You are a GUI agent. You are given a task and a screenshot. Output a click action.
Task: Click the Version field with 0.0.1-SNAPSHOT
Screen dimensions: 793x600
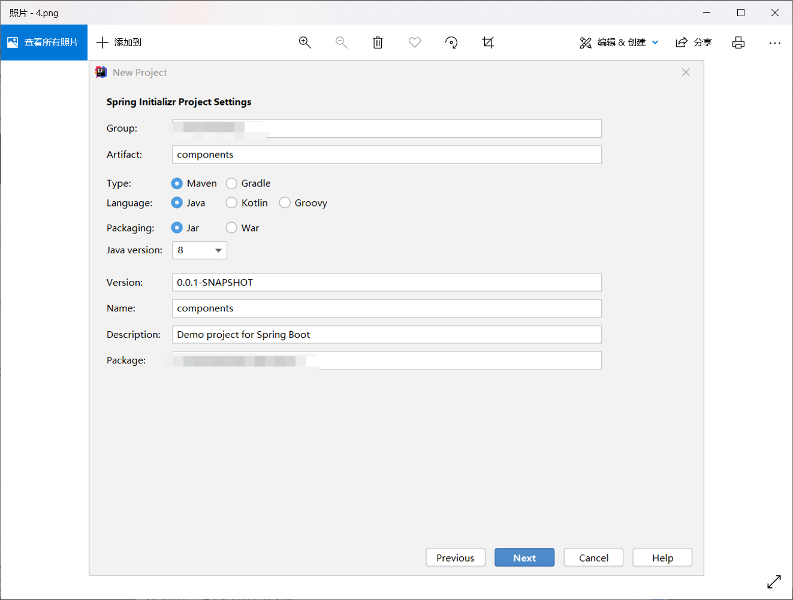[x=387, y=283]
